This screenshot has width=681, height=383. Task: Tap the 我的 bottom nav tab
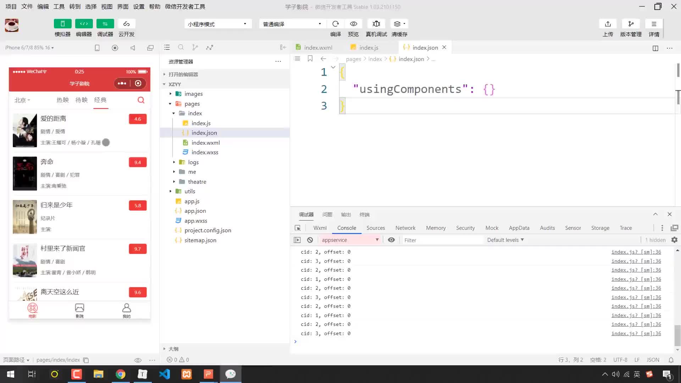[127, 310]
